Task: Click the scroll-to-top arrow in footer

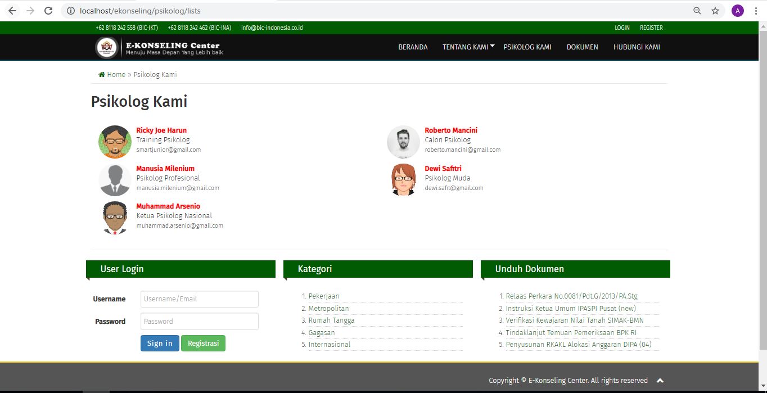Action: click(x=660, y=381)
